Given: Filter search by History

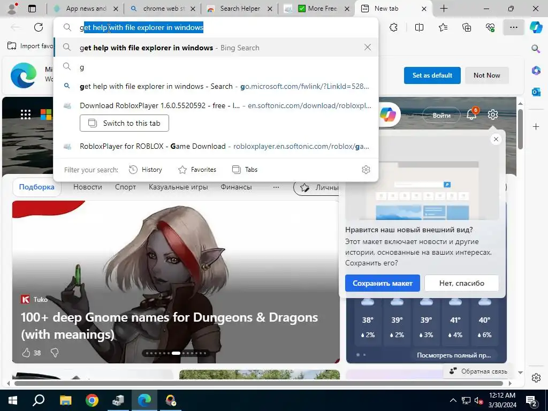Looking at the screenshot, I should coord(146,170).
